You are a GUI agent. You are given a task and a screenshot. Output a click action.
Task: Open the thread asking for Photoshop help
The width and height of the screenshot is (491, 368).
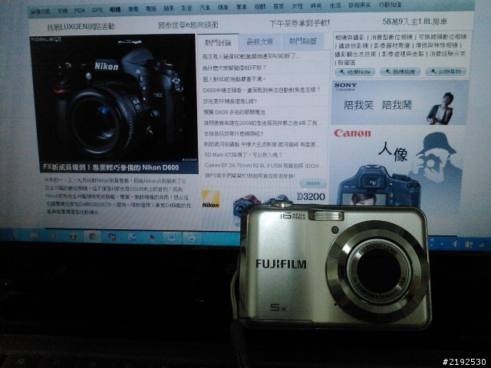coord(249,176)
